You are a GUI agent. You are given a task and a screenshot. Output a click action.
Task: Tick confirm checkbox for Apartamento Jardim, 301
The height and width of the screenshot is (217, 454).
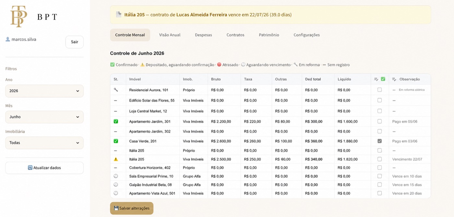click(379, 121)
